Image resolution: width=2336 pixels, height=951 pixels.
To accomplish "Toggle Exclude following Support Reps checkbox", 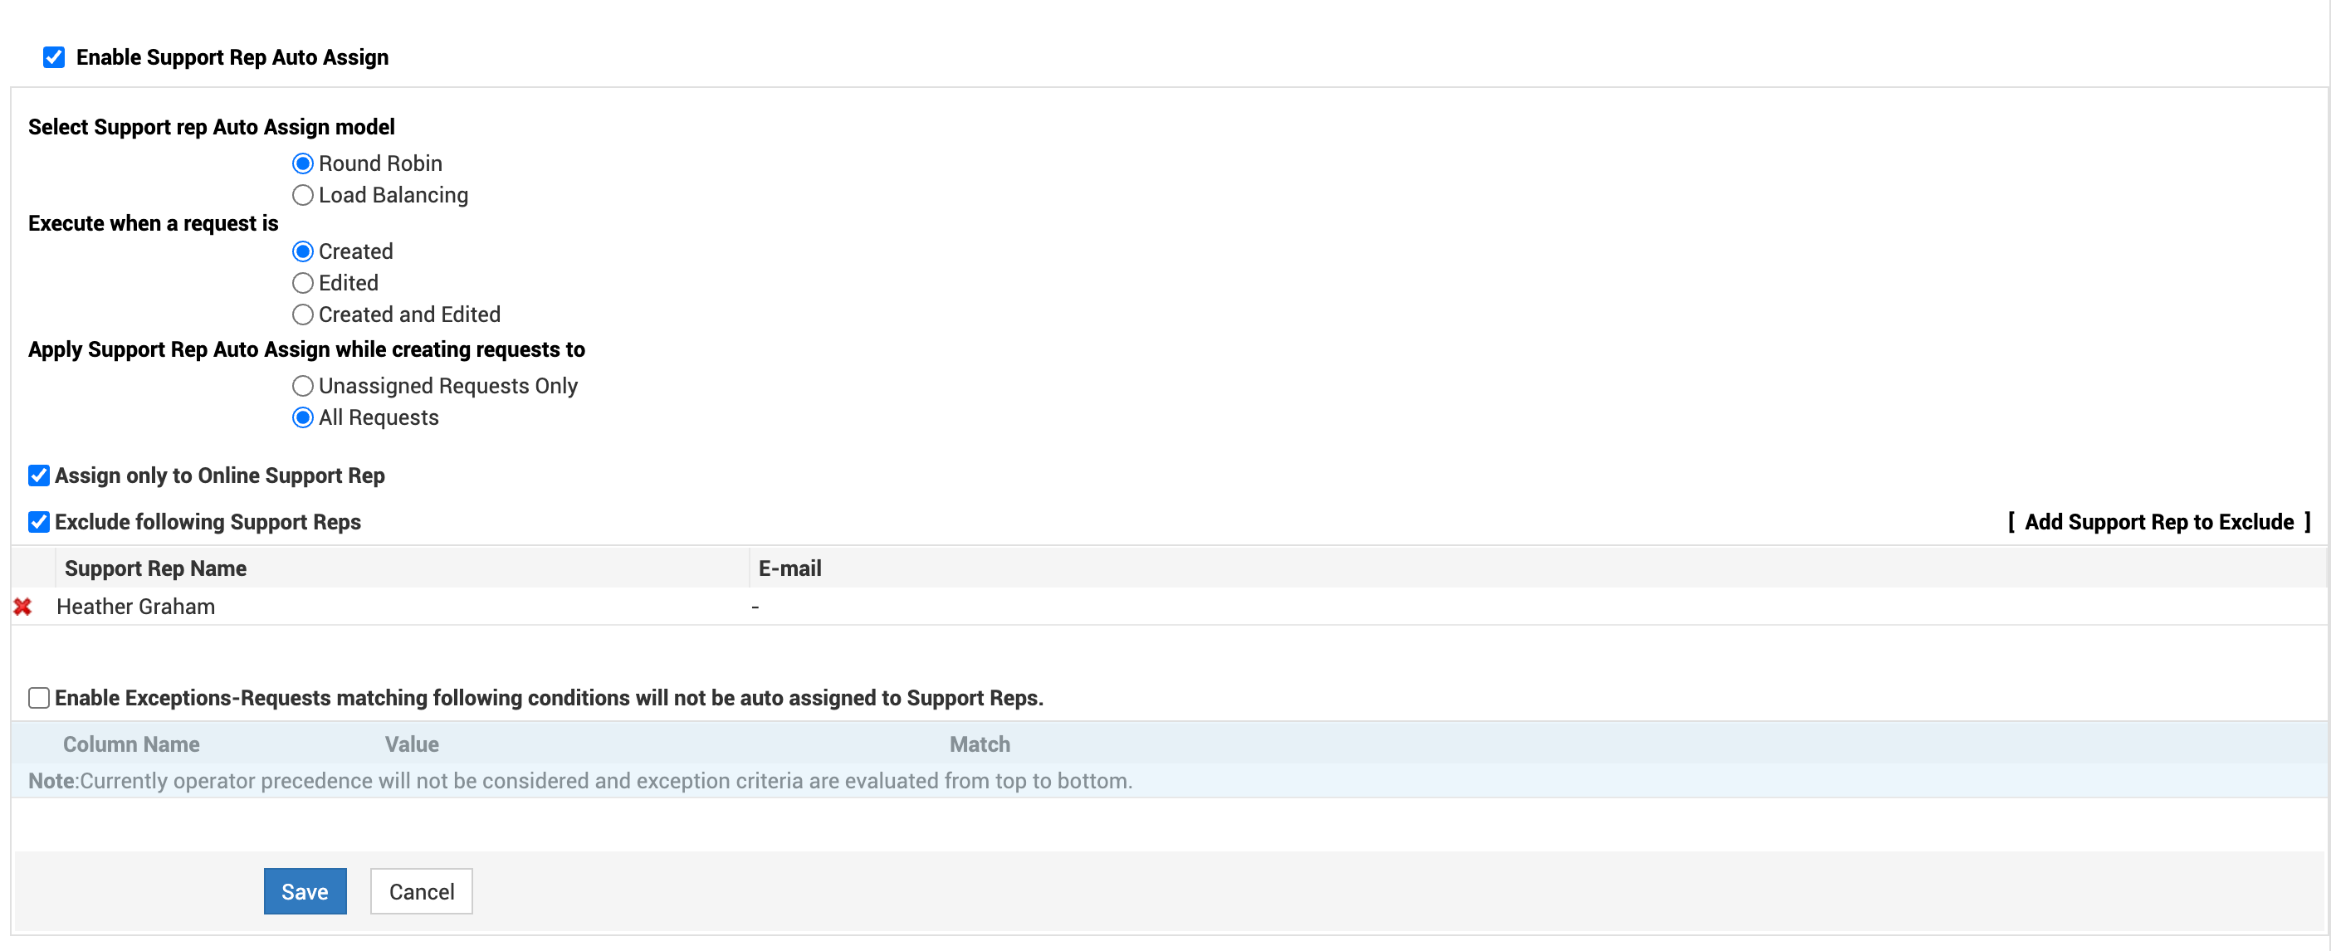I will [39, 522].
